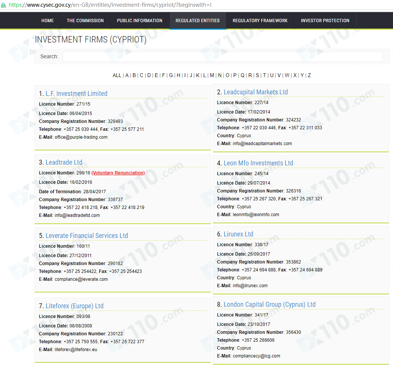Filter firms by letter M

coord(212,75)
